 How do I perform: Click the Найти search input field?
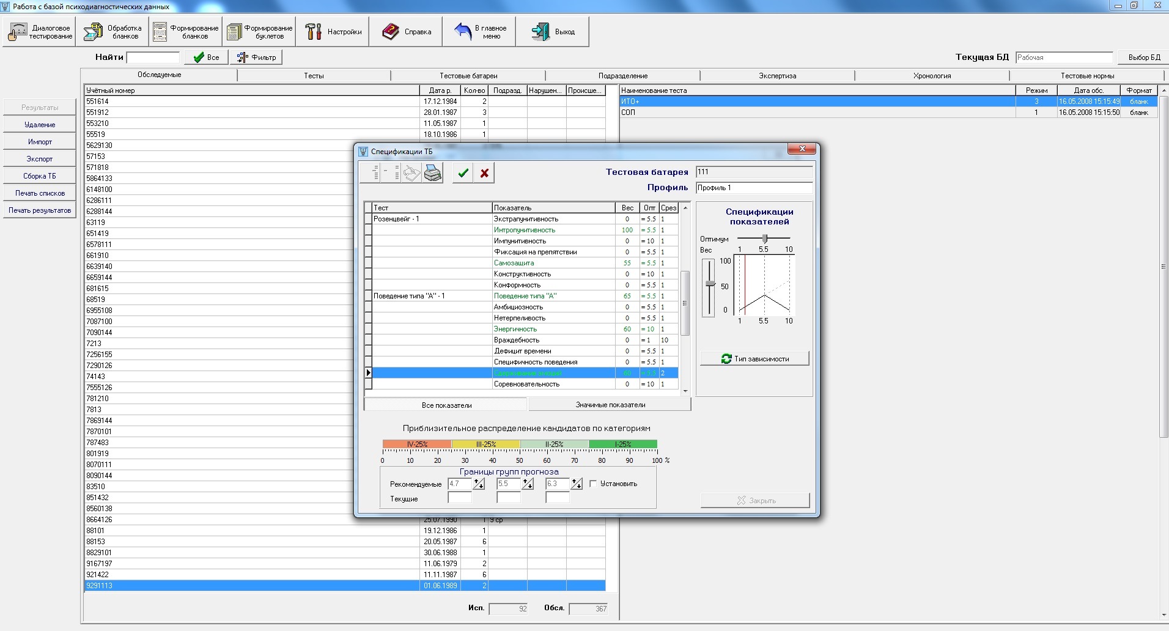click(x=153, y=57)
